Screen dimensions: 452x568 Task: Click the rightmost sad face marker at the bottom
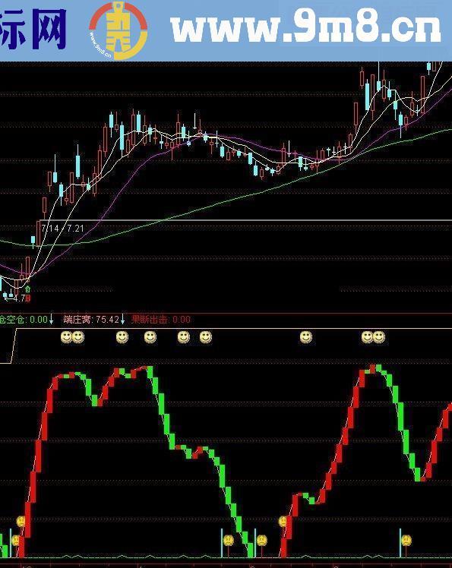pos(406,541)
